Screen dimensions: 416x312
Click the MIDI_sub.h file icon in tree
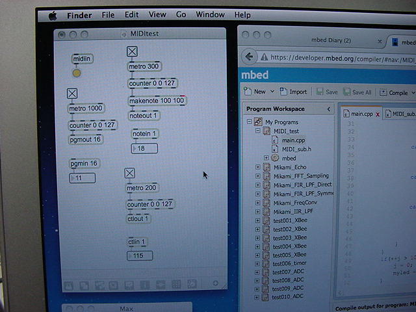click(275, 149)
